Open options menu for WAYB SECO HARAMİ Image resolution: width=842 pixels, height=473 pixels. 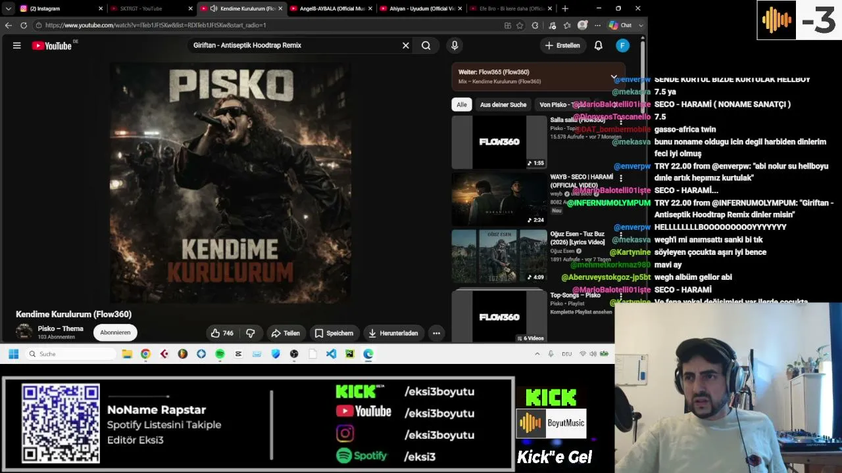(620, 178)
